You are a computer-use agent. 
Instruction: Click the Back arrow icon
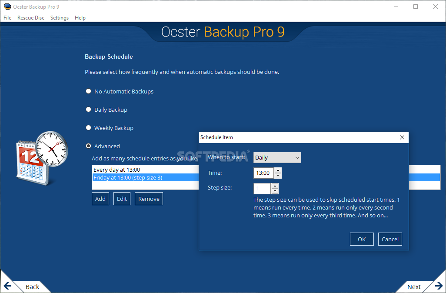7,286
